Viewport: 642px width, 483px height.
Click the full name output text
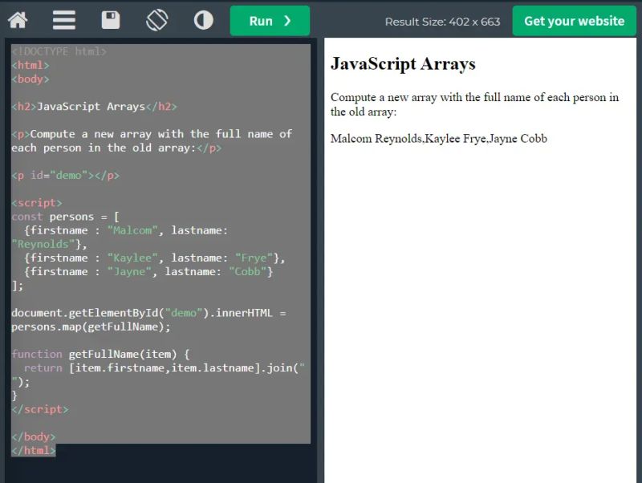coord(438,138)
